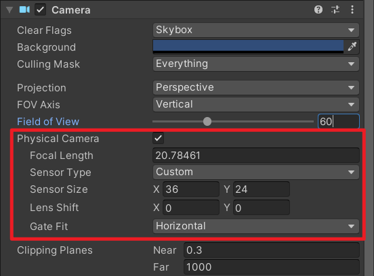Image resolution: width=374 pixels, height=276 pixels.
Task: Disable the Camera component checkbox
Action: coord(40,9)
